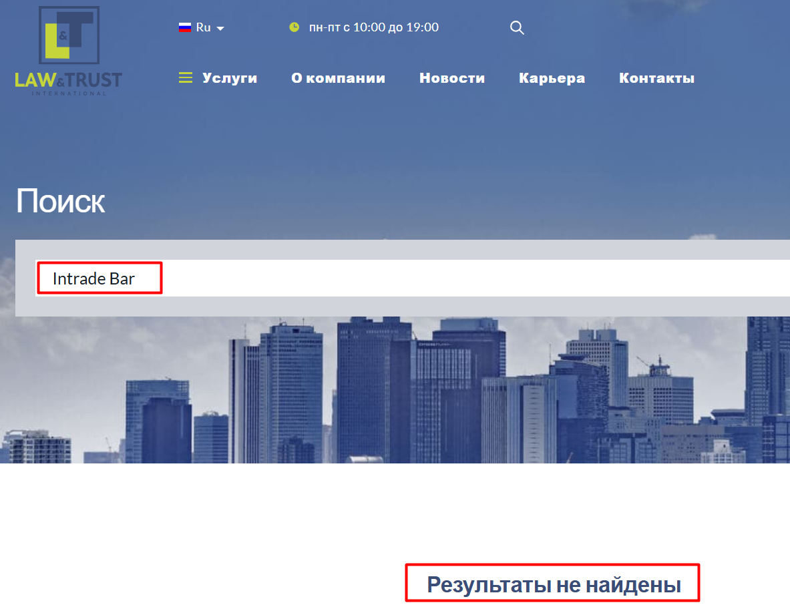The height and width of the screenshot is (607, 790).
Task: Click the Russian flag icon
Action: click(185, 27)
